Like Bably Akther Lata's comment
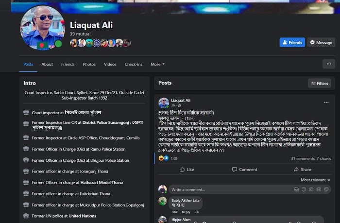The height and width of the screenshot is (223, 340). pyautogui.click(x=174, y=212)
